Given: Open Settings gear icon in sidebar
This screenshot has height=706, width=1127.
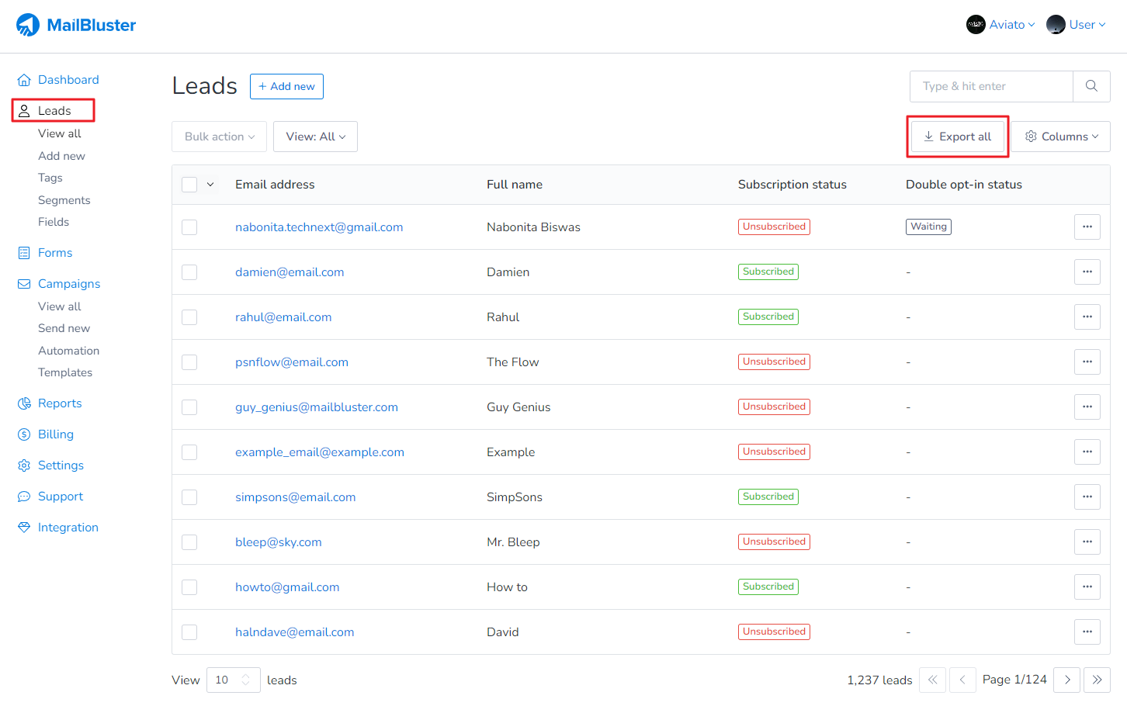Looking at the screenshot, I should (x=24, y=465).
